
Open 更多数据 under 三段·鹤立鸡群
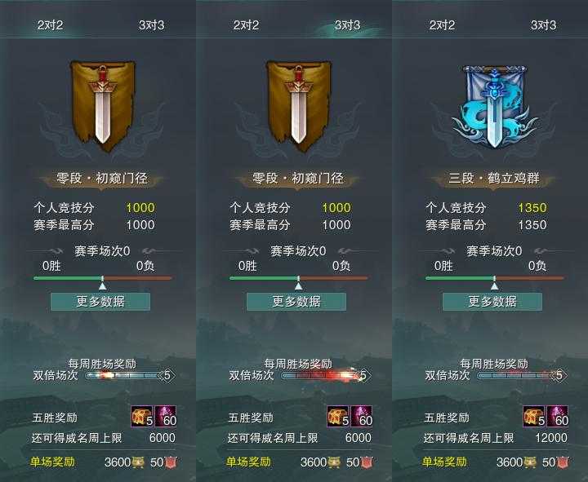tap(492, 302)
